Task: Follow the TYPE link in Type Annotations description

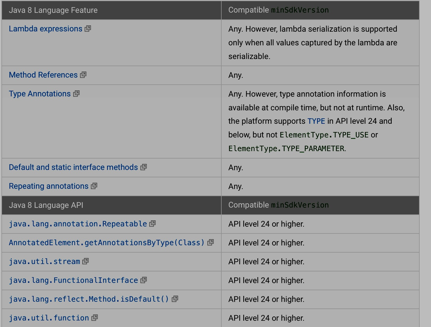Action: coord(316,121)
